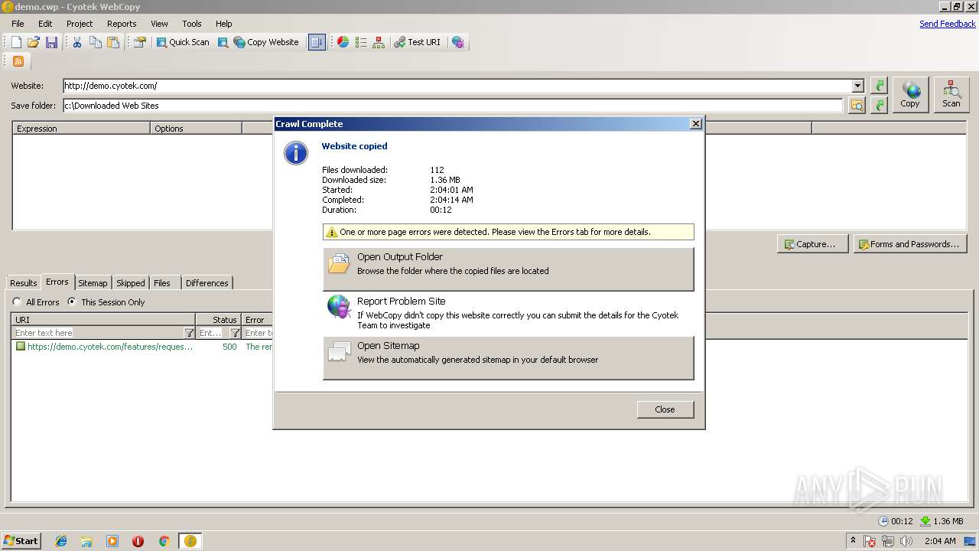Open the Edit menu
Image resolution: width=979 pixels, height=551 pixels.
[45, 24]
